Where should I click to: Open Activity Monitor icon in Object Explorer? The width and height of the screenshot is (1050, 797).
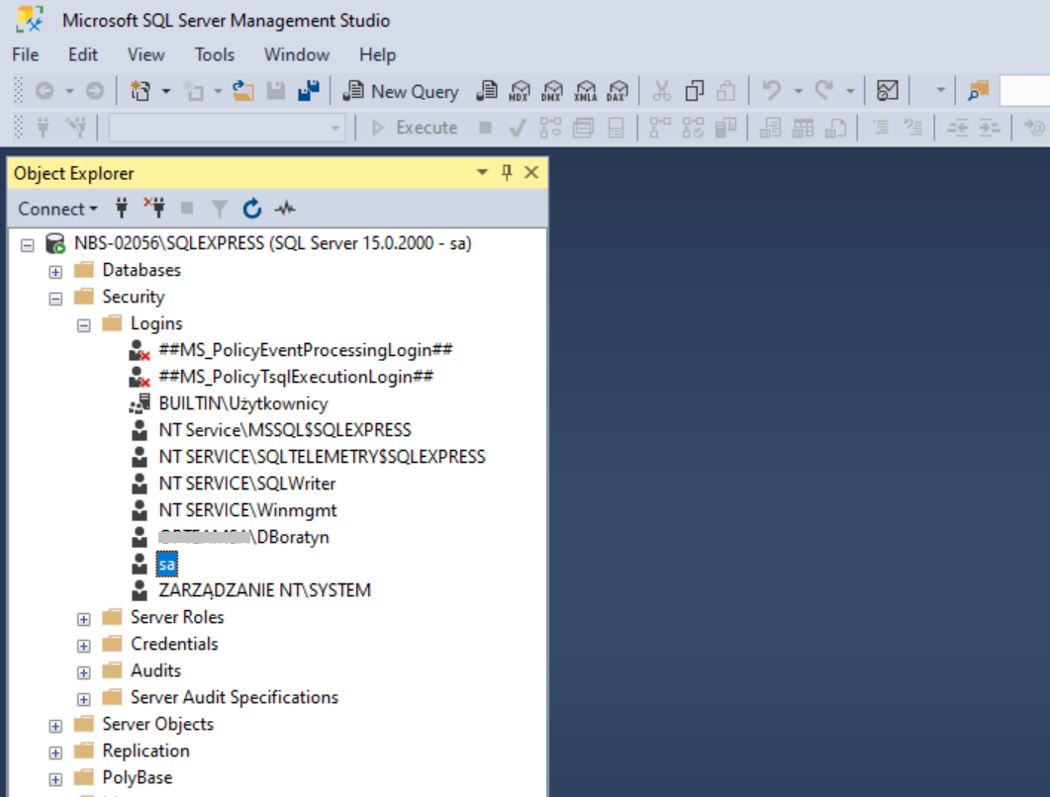[x=285, y=209]
